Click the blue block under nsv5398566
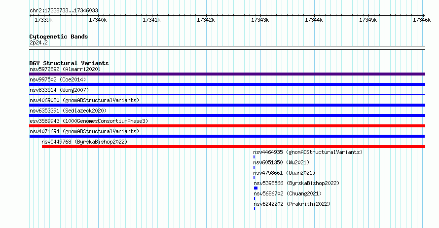Image resolution: width=439 pixels, height=228 pixels. click(256, 188)
